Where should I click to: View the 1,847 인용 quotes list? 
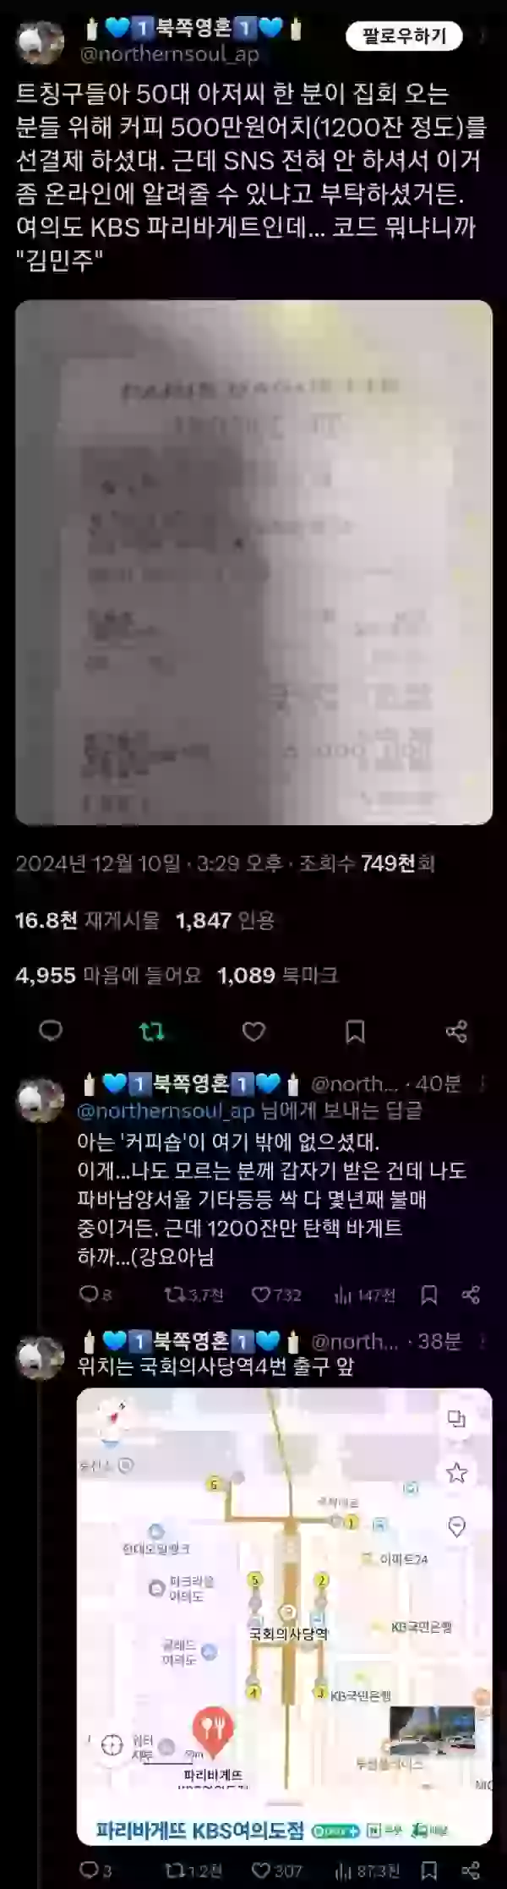pos(225,920)
